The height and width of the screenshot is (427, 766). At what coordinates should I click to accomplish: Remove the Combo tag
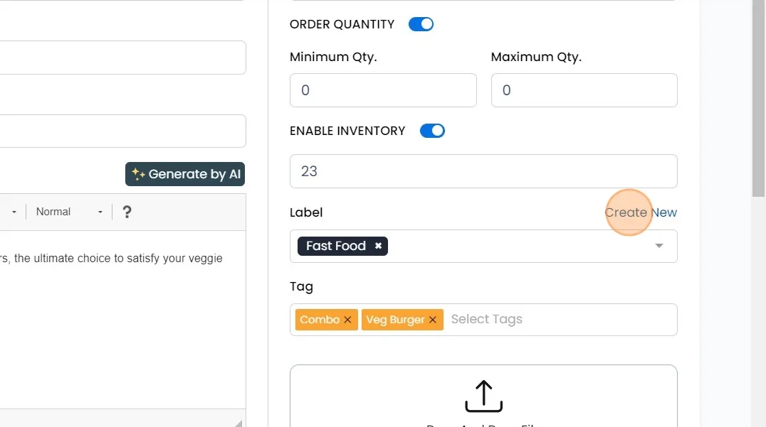point(347,320)
